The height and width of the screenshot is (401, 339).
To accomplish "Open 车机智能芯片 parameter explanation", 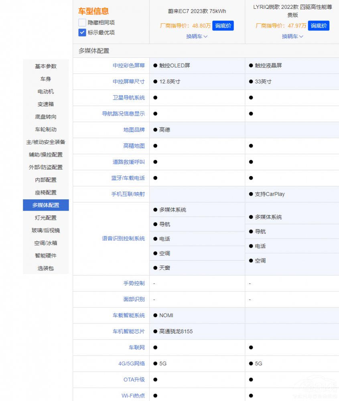I will (128, 332).
